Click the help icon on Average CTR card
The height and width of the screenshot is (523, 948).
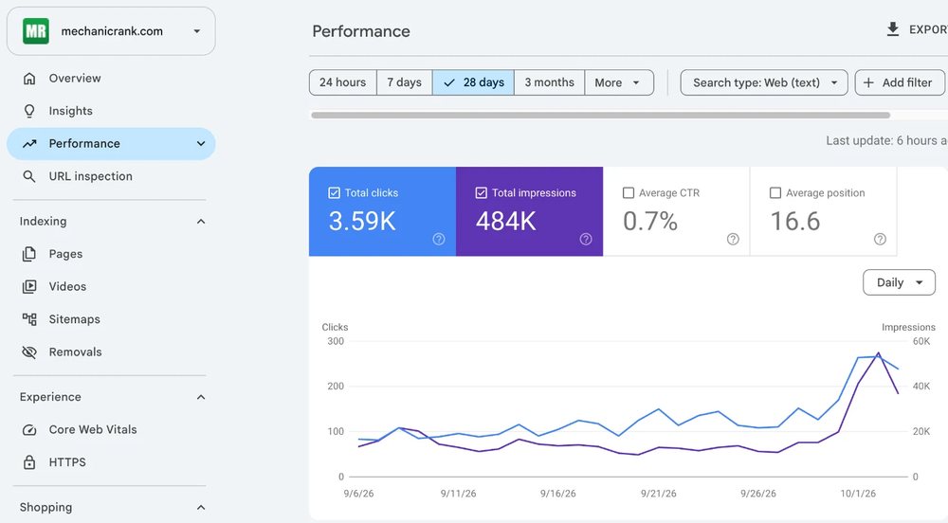point(733,239)
